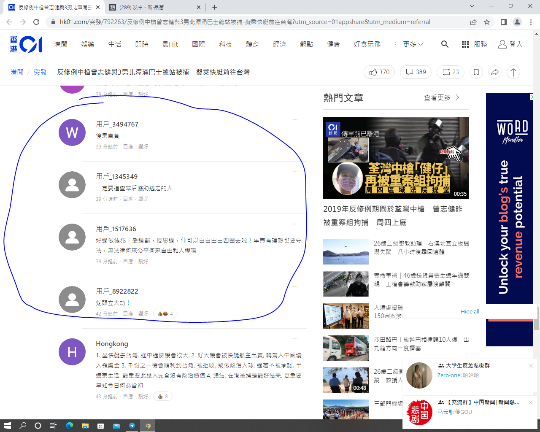Click the 23 repost button

point(451,72)
